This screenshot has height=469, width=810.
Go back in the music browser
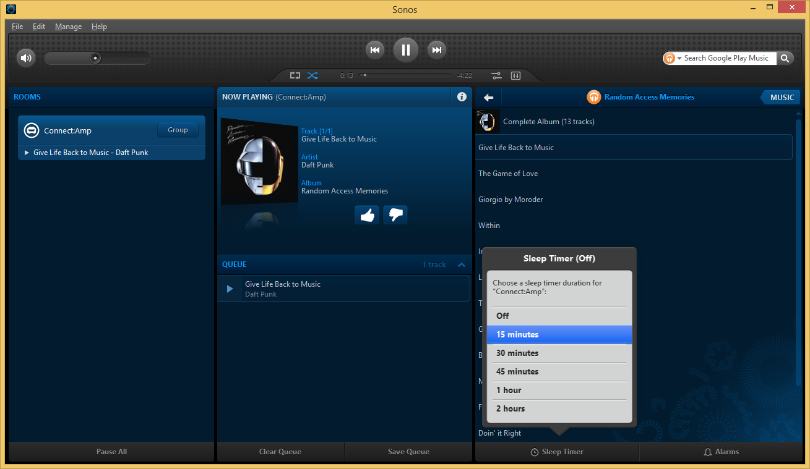point(489,97)
